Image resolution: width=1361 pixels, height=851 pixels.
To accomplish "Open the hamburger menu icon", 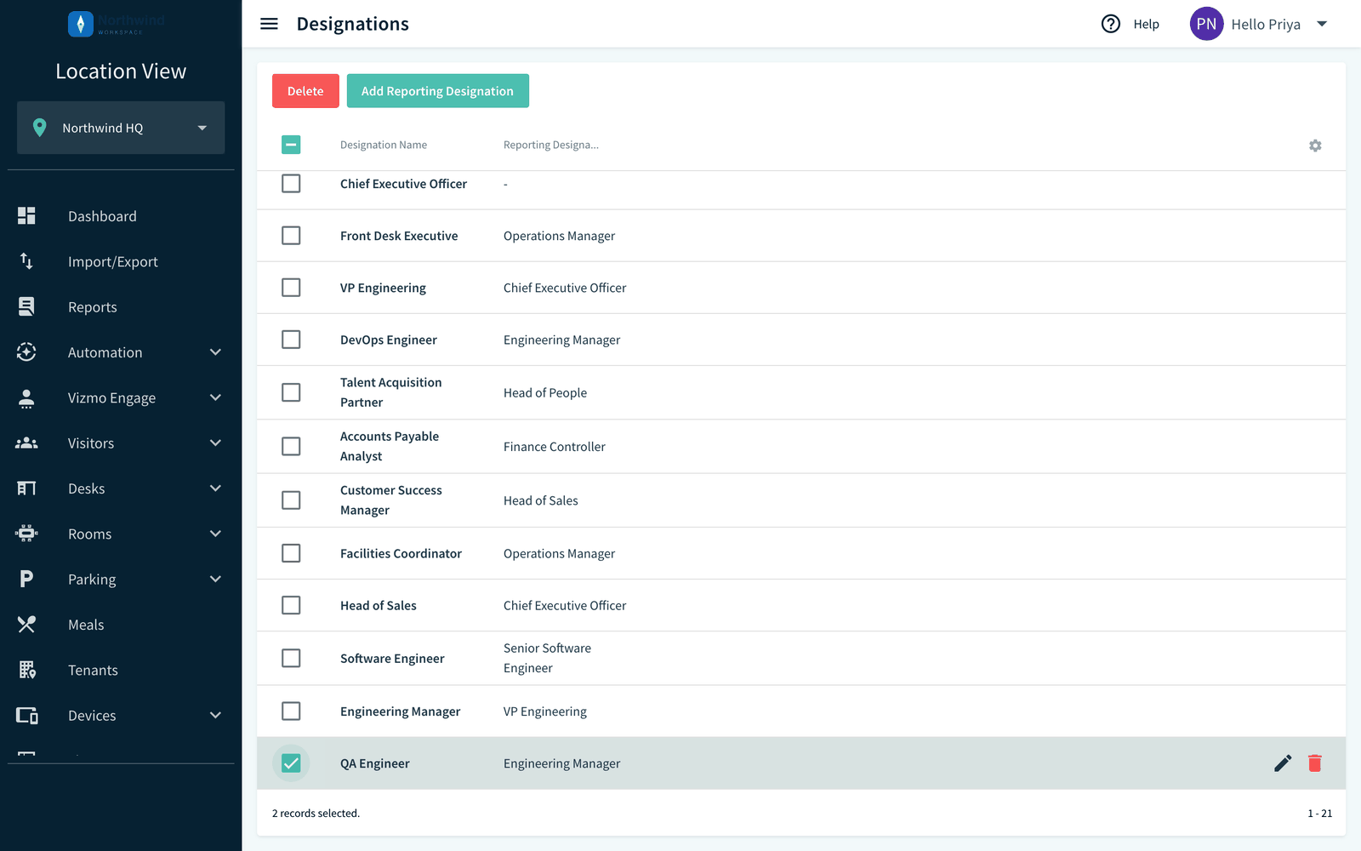I will pos(269,24).
